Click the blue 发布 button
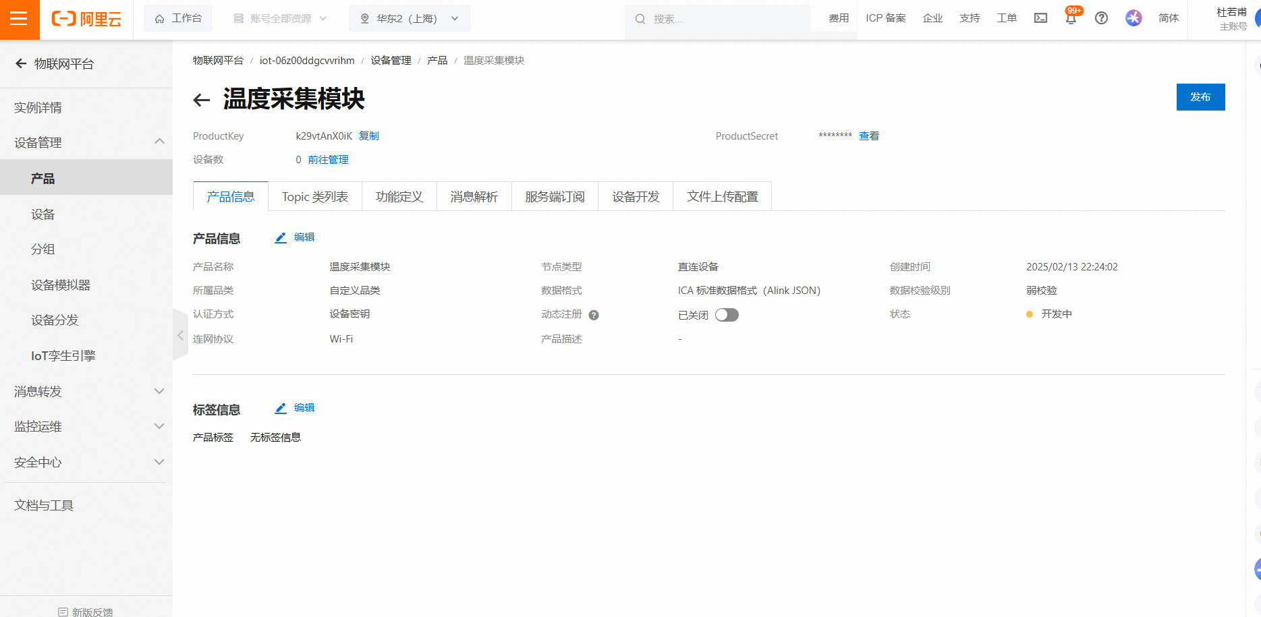This screenshot has height=617, width=1261. tap(1200, 97)
